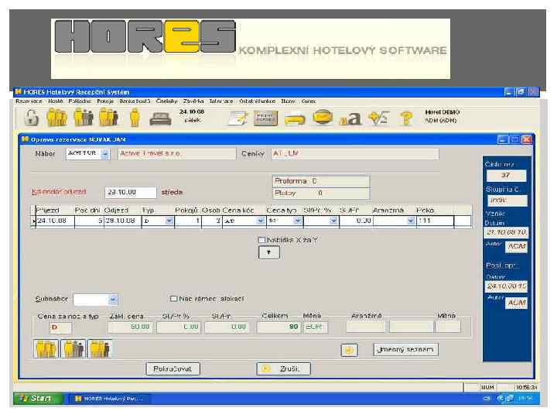
Task: Open the Nábor dropdown
Action: [x=105, y=153]
